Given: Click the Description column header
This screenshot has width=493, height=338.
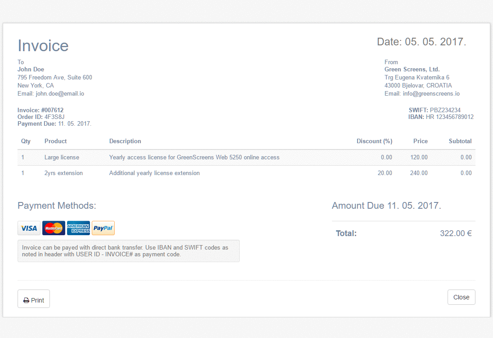Looking at the screenshot, I should 125,141.
